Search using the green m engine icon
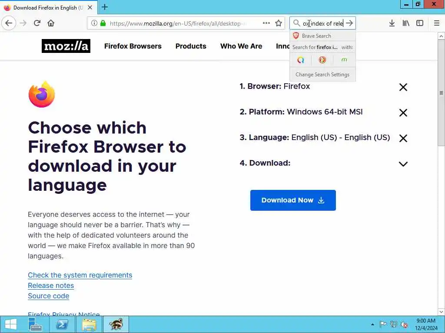The image size is (445, 333). coord(344,60)
